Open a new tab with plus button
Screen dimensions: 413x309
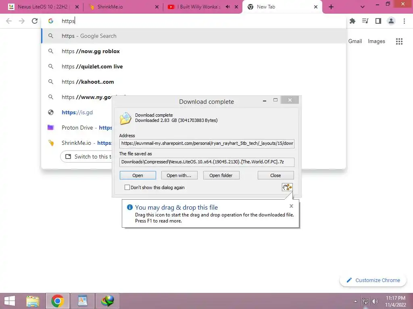pos(331,7)
